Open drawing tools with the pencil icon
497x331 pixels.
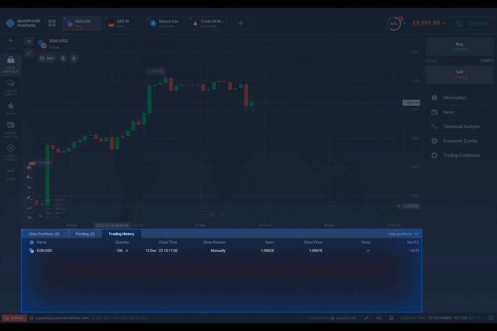click(29, 197)
